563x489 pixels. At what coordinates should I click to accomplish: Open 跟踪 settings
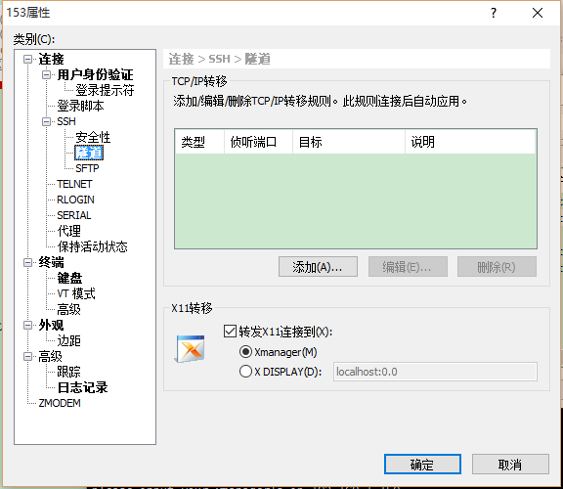pyautogui.click(x=69, y=372)
